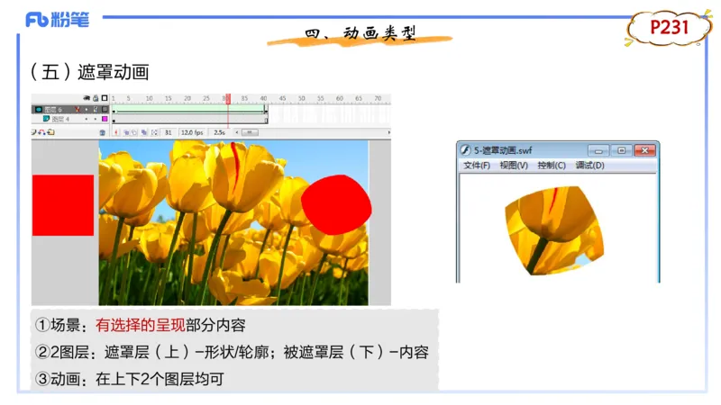Screen dimensions: 721x405
Task: Click the red text 有选择的呈现
Action: coord(141,325)
